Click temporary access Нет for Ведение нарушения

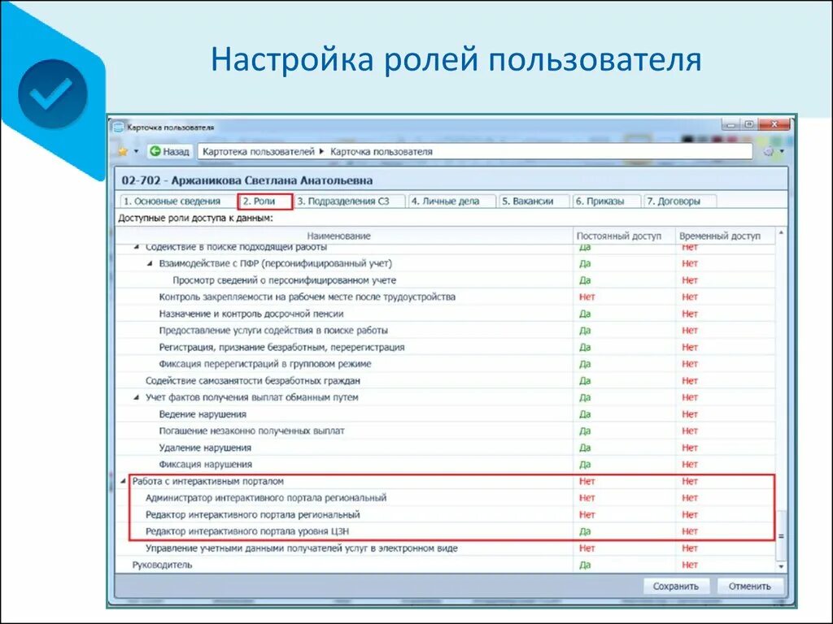click(x=690, y=414)
